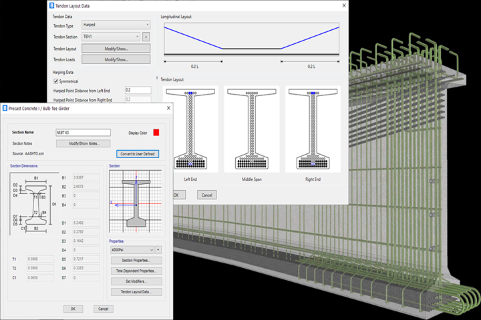Open the 4000Psi material dropdown
Screen dimensions: 481x320
point(132,250)
